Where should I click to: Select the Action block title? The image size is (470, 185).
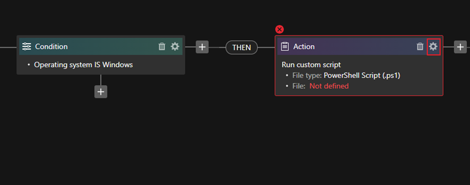point(304,46)
